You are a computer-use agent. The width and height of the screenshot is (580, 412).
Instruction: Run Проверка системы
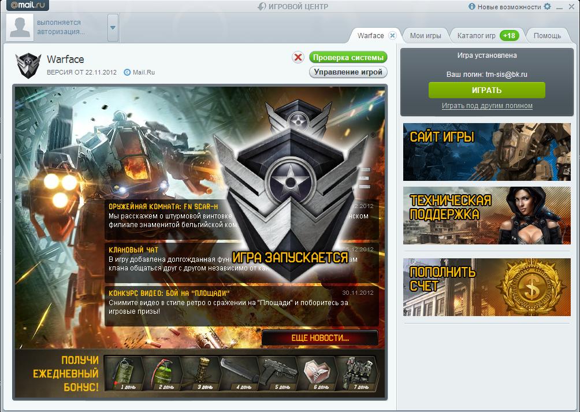(348, 57)
